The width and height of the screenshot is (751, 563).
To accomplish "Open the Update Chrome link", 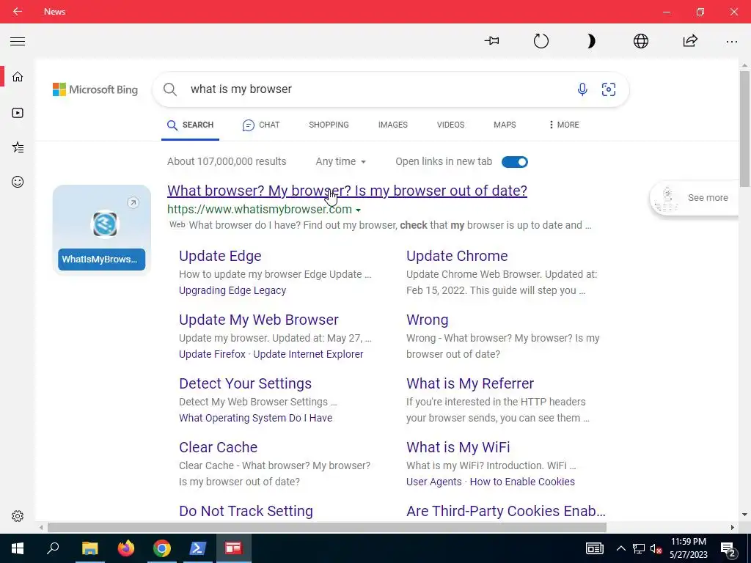I will pos(457,256).
